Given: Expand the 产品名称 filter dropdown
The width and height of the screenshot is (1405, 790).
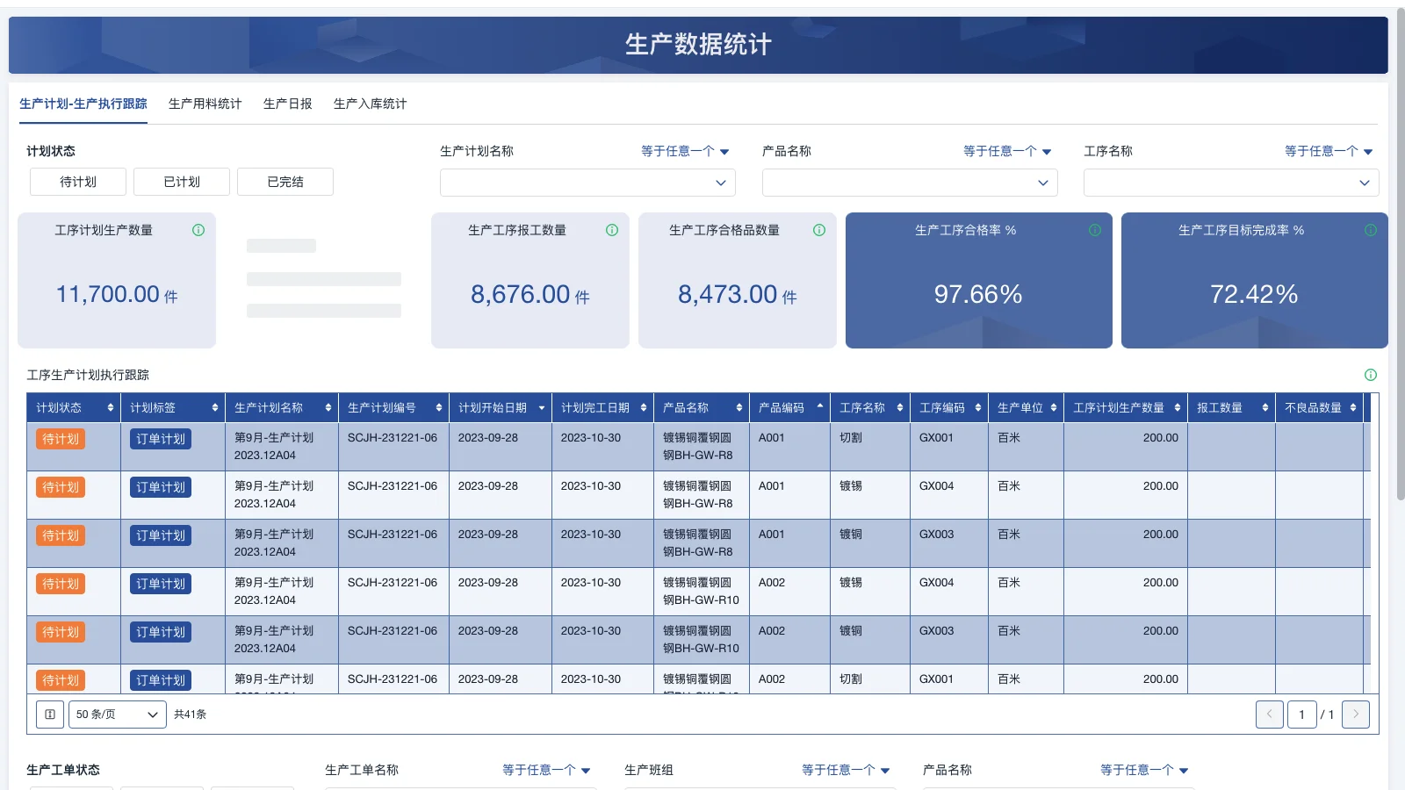Looking at the screenshot, I should click(x=910, y=183).
